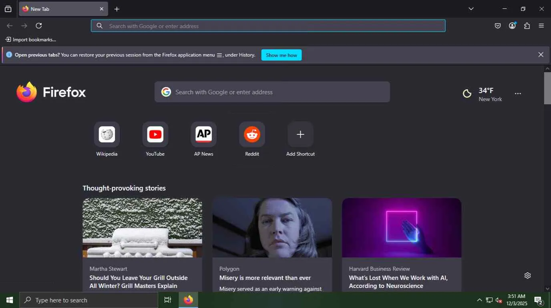Open the network status tray icon
This screenshot has width=551, height=308.
pyautogui.click(x=489, y=300)
